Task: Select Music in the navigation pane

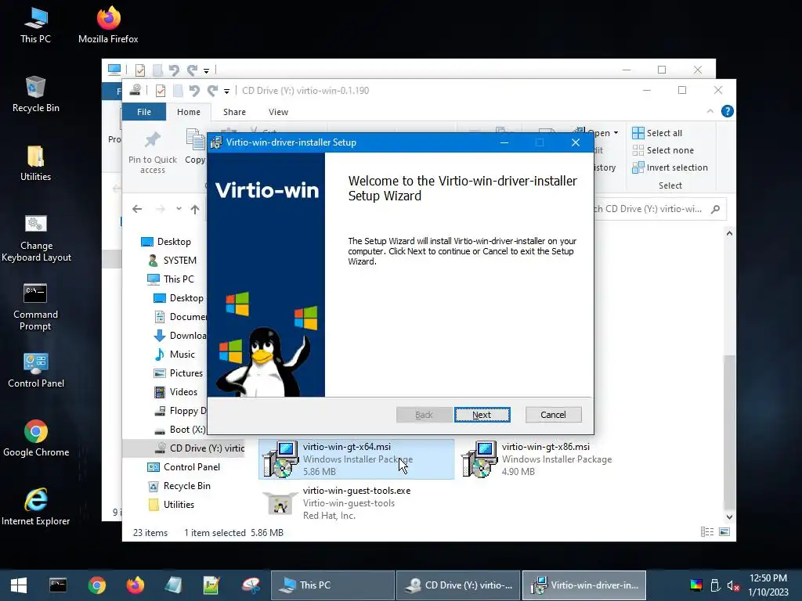Action: click(175, 354)
